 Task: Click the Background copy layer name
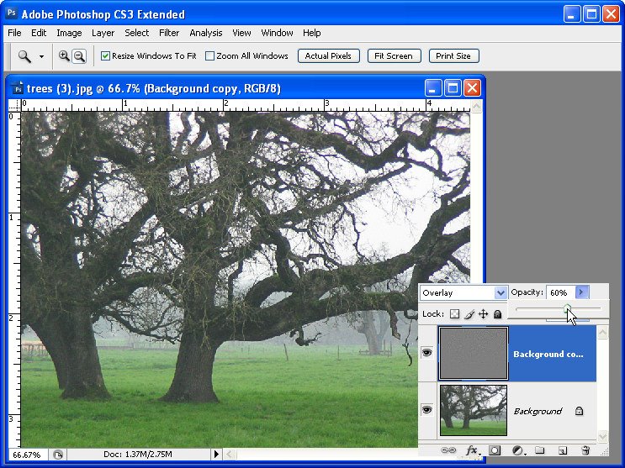548,354
